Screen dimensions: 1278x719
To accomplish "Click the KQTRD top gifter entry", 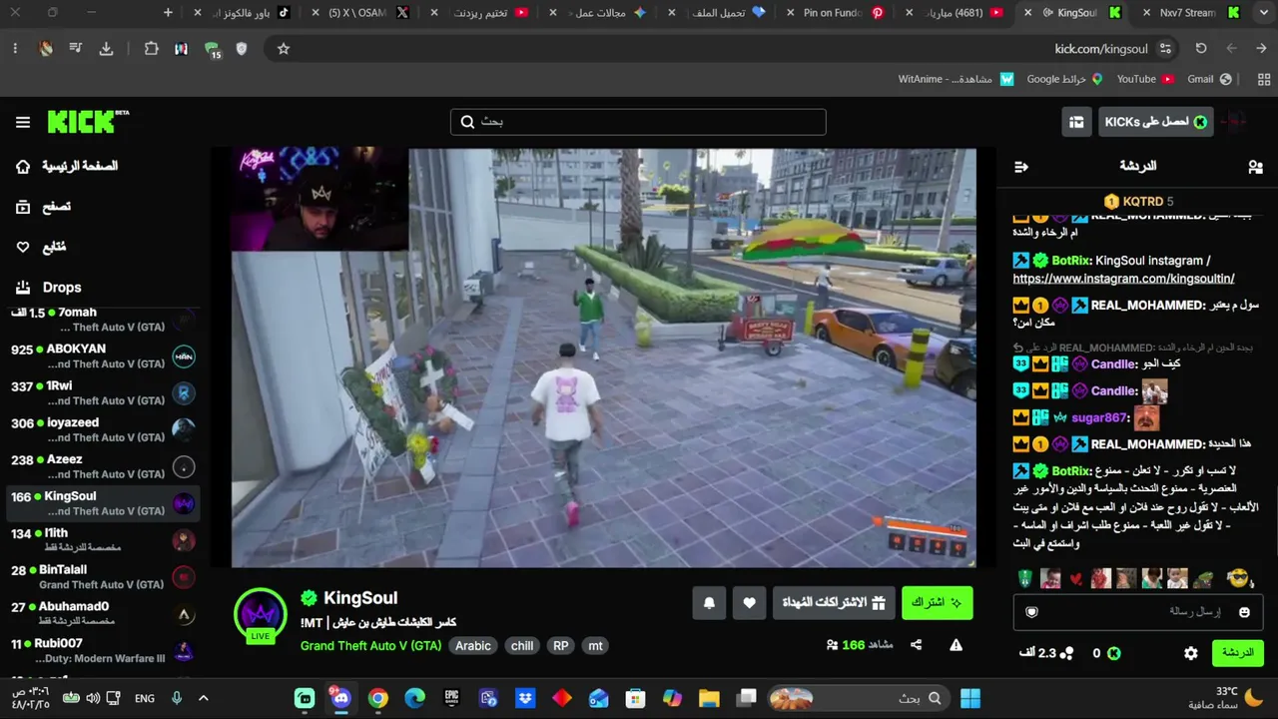I will 1138,202.
